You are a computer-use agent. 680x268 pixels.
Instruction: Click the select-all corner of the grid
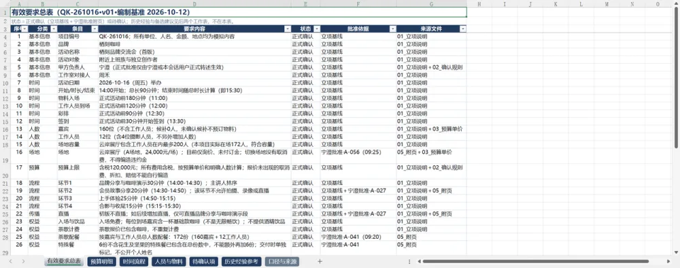pyautogui.click(x=5, y=4)
